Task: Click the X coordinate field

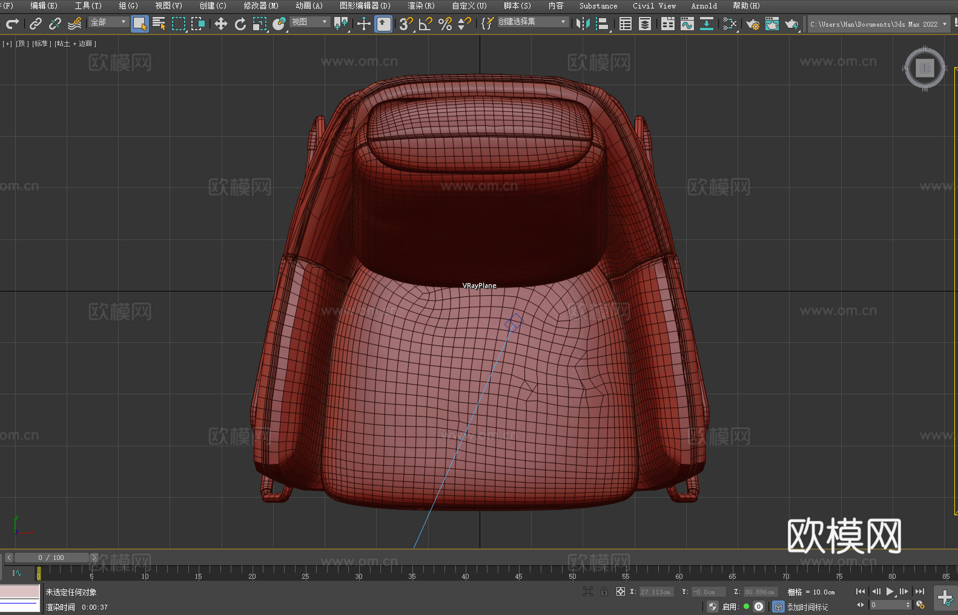Action: [x=656, y=592]
